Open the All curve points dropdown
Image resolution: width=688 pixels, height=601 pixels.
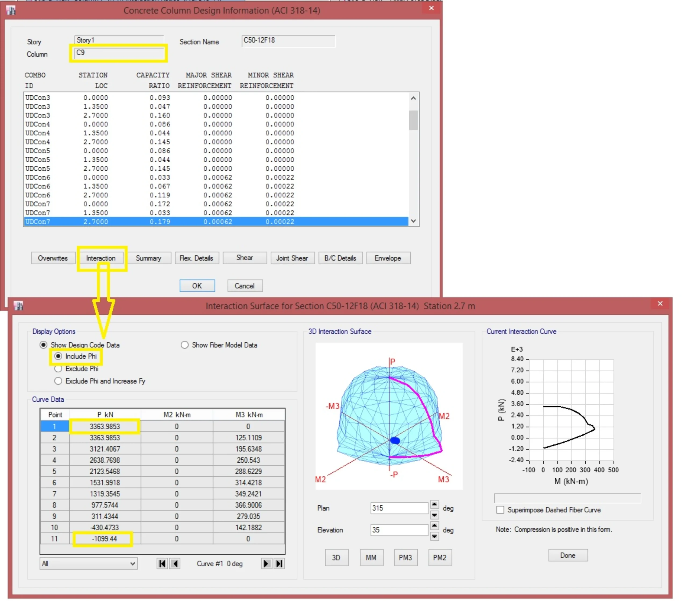89,564
